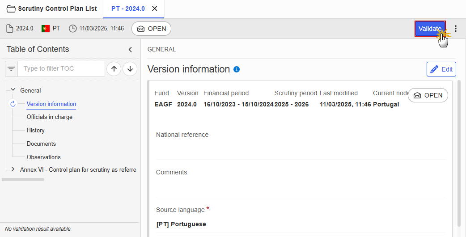
Task: Expand the Annex VI tree node
Action: (x=13, y=169)
